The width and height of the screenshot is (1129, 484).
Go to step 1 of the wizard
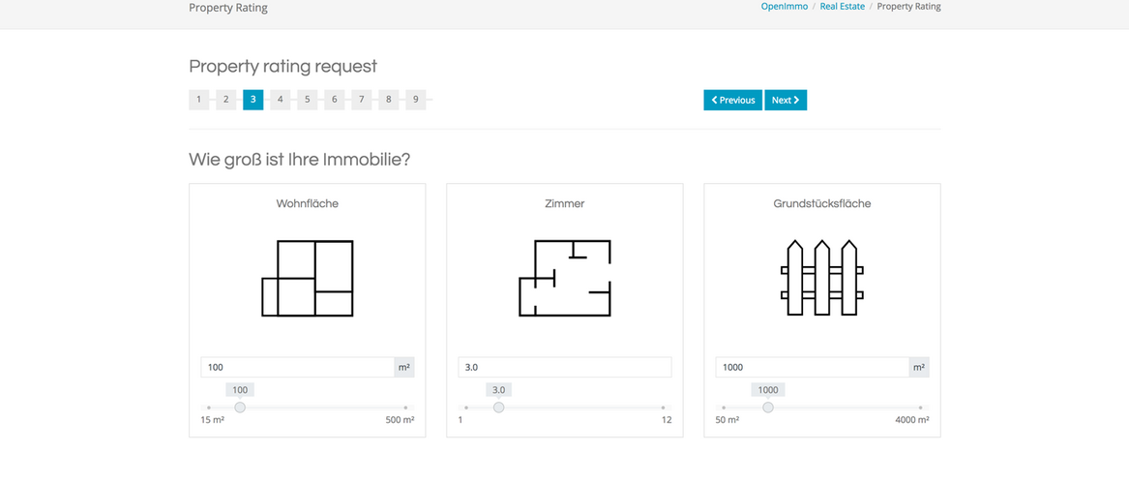pos(198,100)
